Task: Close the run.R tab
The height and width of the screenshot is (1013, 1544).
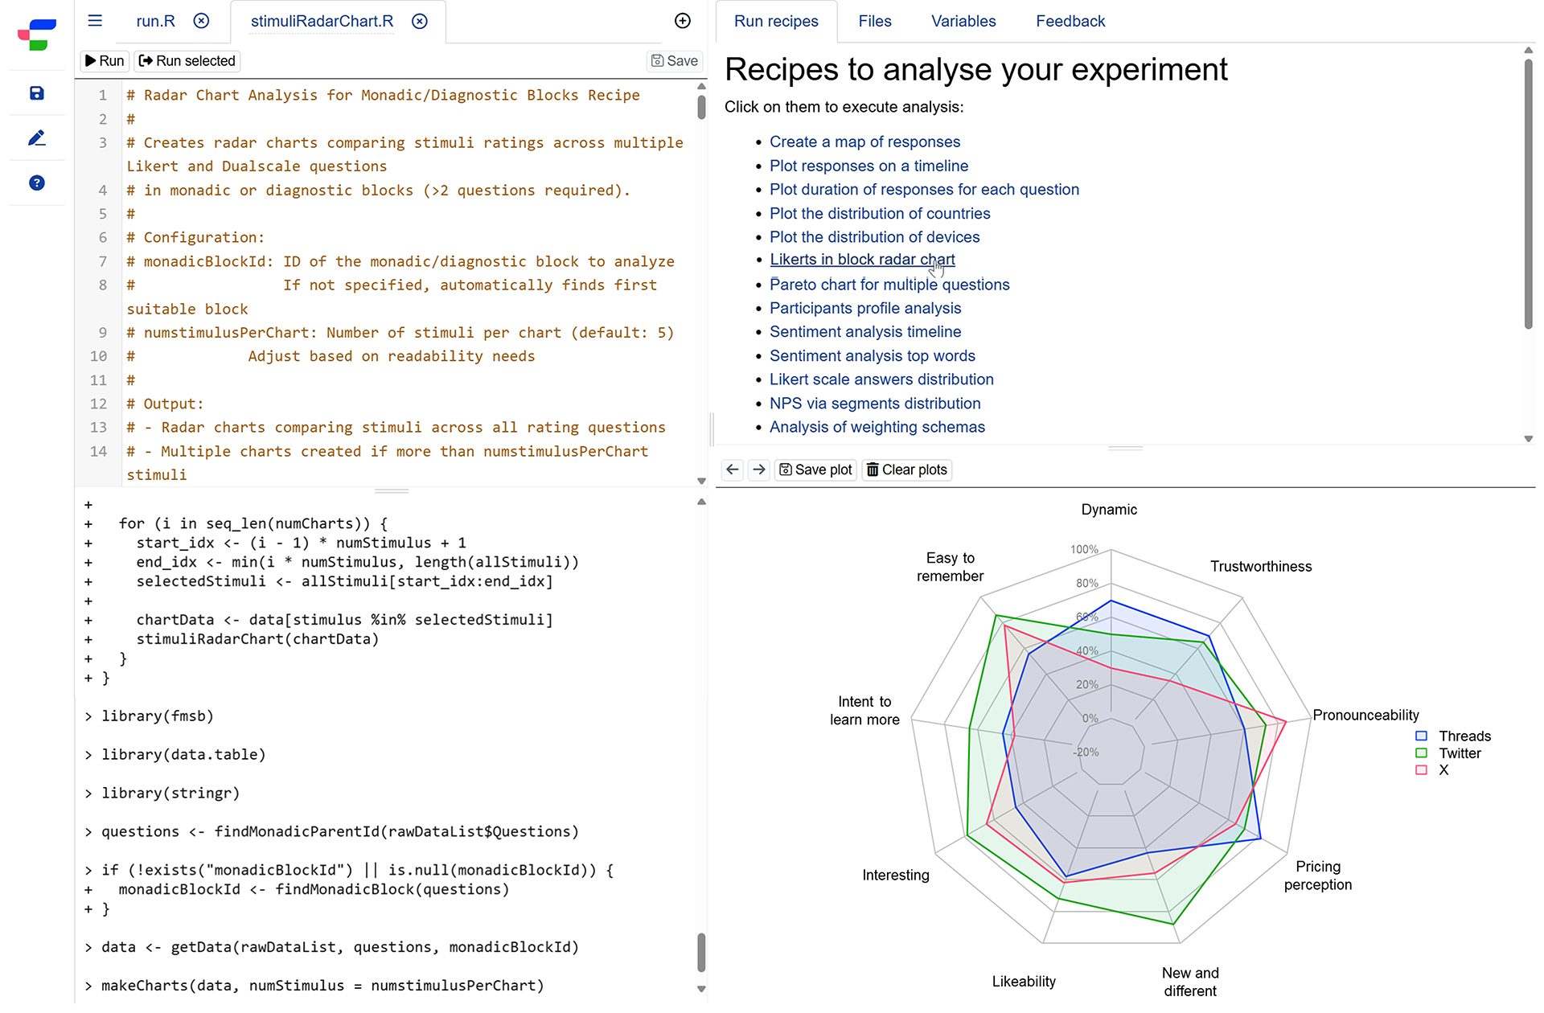Action: coord(201,21)
